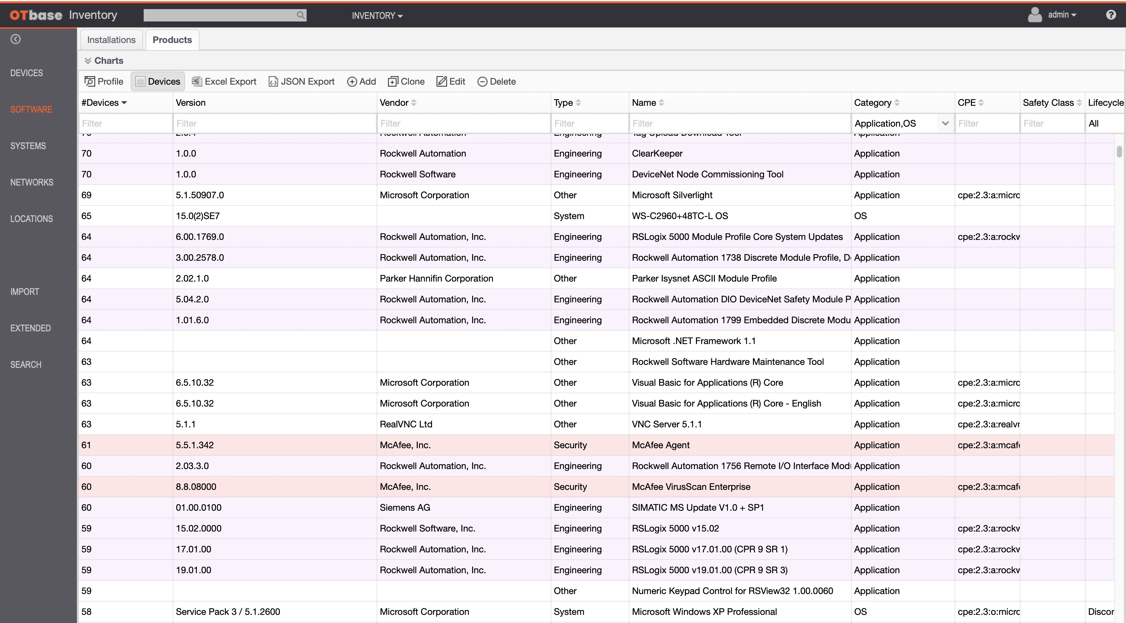Open the INVENTORY dropdown menu
Viewport: 1126px width, 623px height.
(377, 16)
